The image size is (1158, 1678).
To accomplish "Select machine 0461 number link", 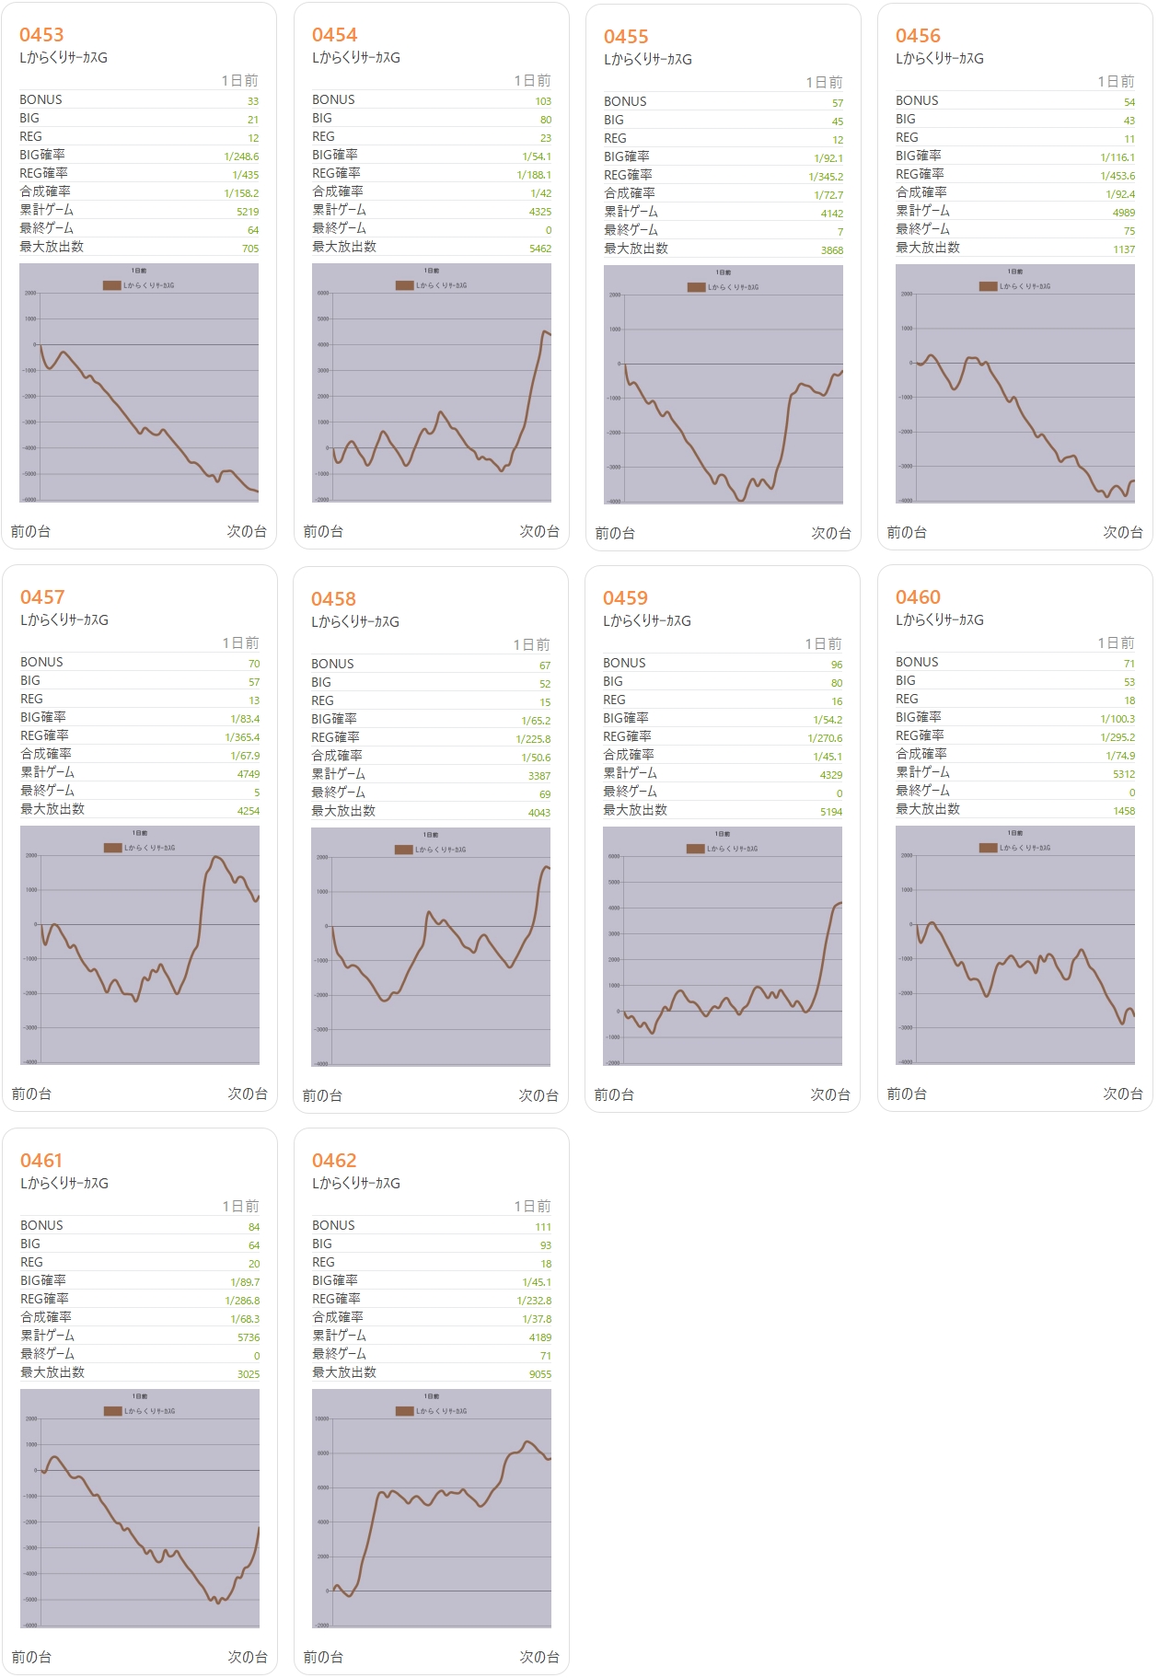I will pos(41,1161).
